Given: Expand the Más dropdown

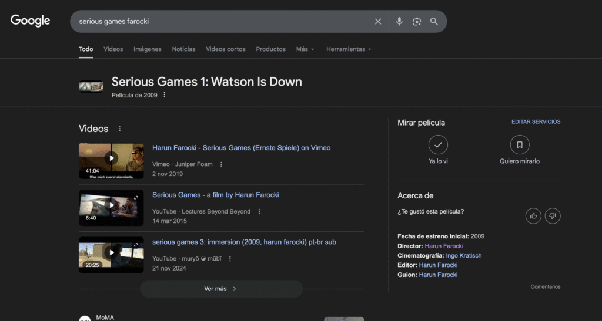Looking at the screenshot, I should tap(305, 49).
